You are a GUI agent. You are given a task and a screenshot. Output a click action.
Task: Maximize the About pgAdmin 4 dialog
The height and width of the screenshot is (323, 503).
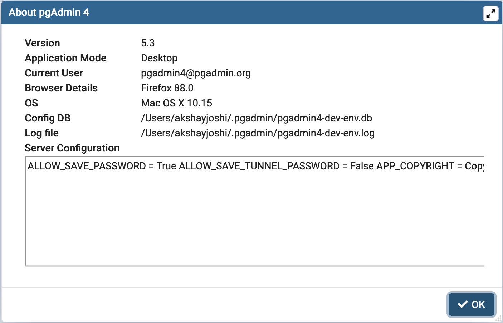point(490,14)
